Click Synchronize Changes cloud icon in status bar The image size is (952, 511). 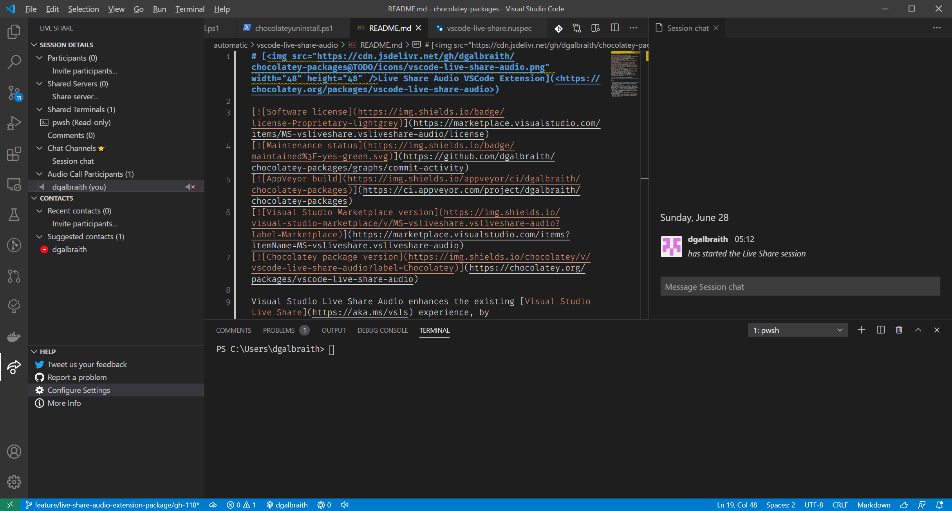coord(213,505)
